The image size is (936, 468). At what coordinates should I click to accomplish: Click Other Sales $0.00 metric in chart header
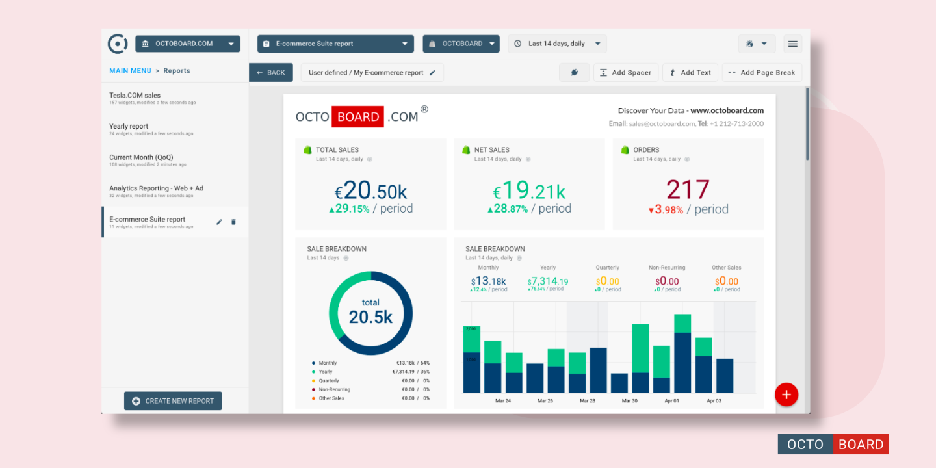(727, 281)
